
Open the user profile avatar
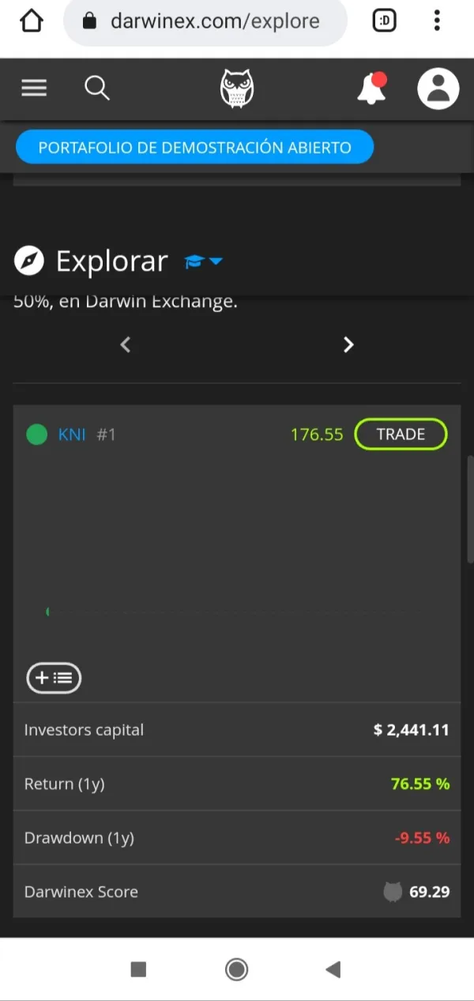(438, 88)
